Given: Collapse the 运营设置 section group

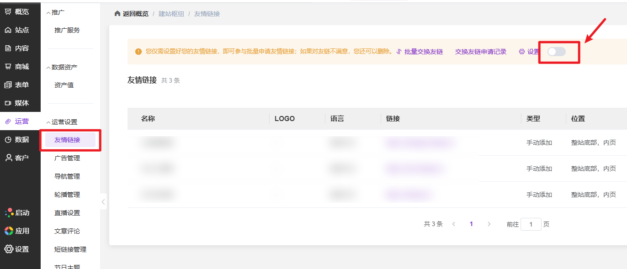Looking at the screenshot, I should tap(49, 122).
